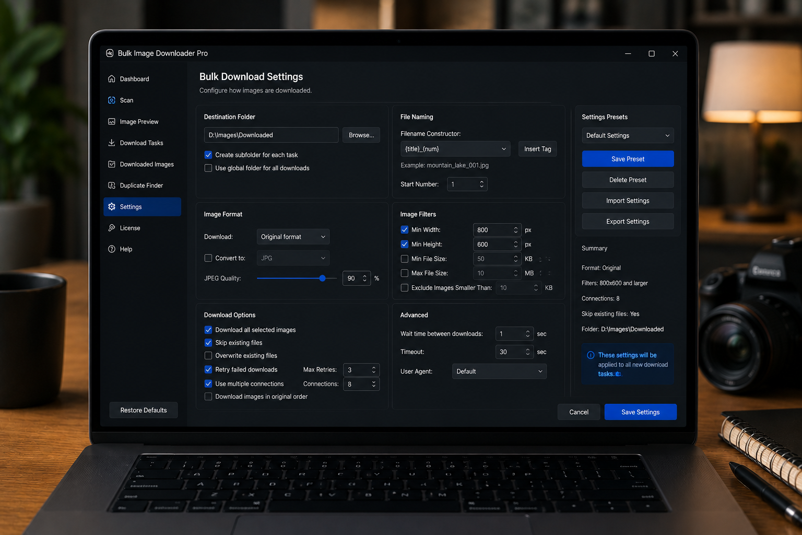Adjust the Min Width stepper arrows
The width and height of the screenshot is (802, 535).
516,230
